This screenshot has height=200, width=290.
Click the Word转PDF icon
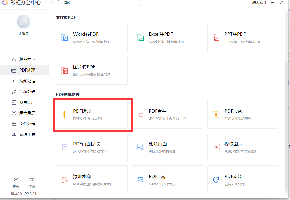tap(65, 38)
